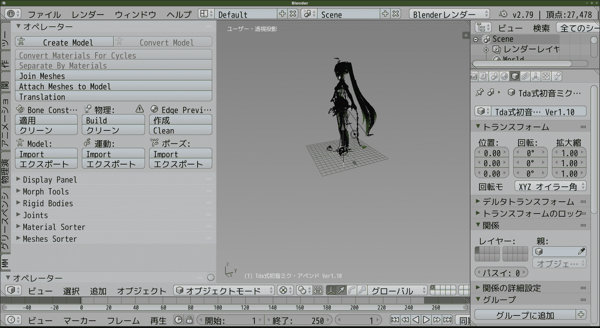Image resolution: width=600 pixels, height=328 pixels.
Task: Add a new scene with the plus icon next to Scene
Action: pyautogui.click(x=385, y=14)
